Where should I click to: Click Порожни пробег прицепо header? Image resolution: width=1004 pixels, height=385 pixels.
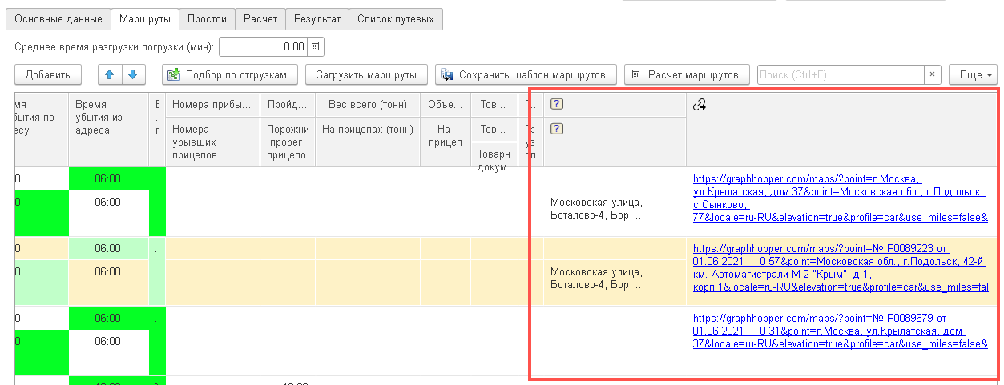(x=288, y=142)
